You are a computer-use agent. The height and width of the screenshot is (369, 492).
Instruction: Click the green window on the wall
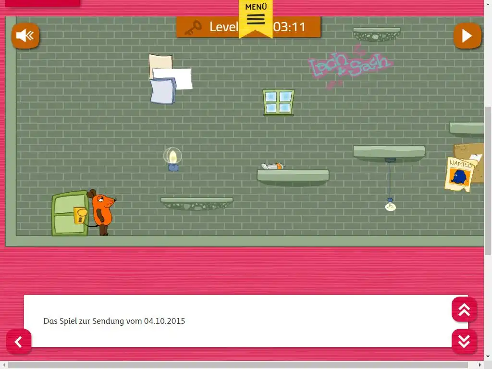point(279,103)
